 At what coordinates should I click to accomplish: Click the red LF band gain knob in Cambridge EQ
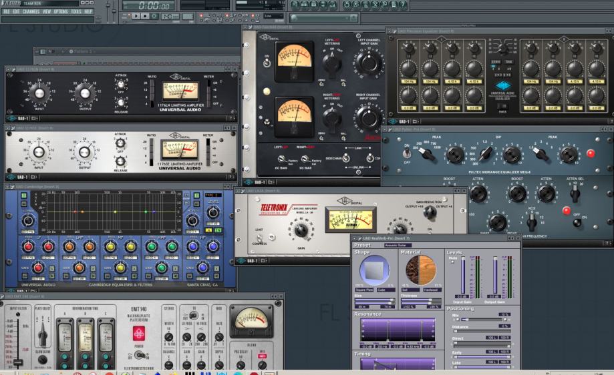click(37, 268)
